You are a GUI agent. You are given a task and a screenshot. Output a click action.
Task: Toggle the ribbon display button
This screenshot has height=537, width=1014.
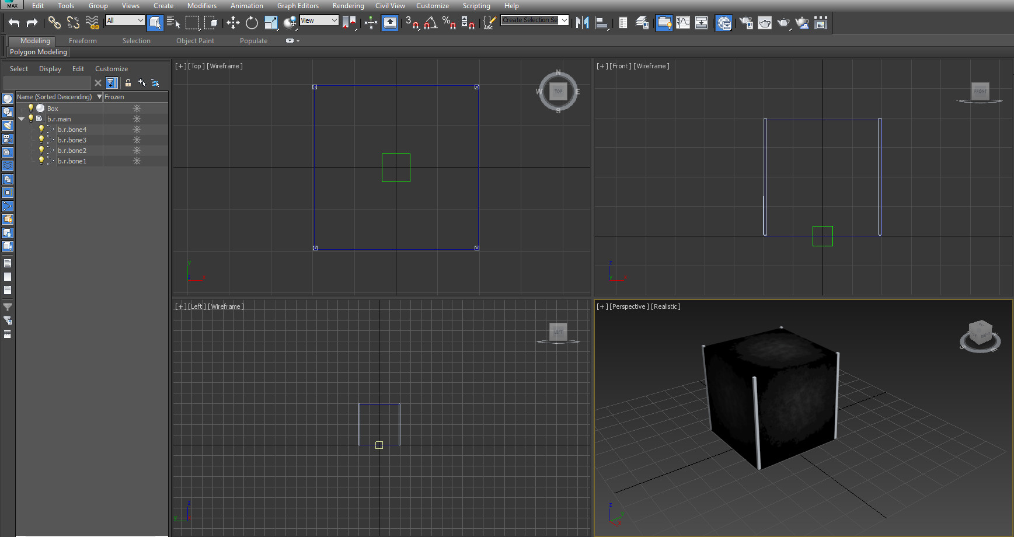click(664, 23)
